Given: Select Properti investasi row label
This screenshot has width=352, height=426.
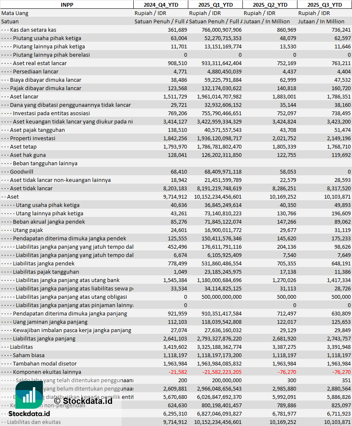Looking at the screenshot, I should tap(32, 138).
